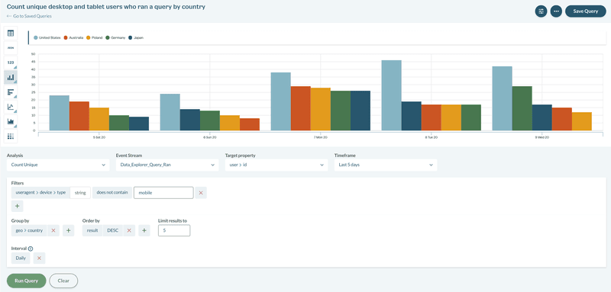Open Timeframe Last 5 days dropdown
Viewport: 611px width, 292px height.
point(386,165)
